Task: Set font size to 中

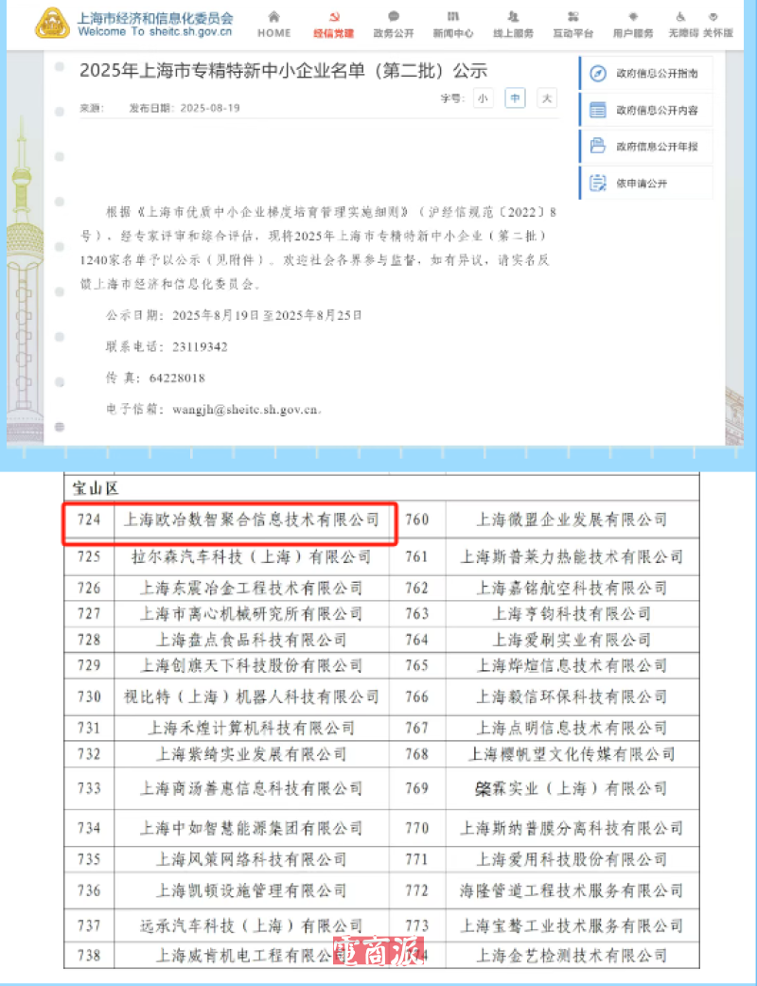Action: click(515, 98)
